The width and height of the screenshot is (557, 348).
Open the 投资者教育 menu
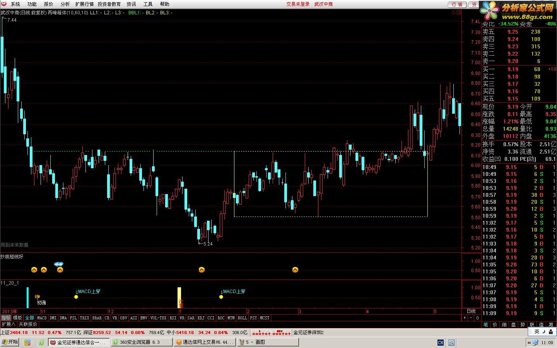[x=109, y=4]
